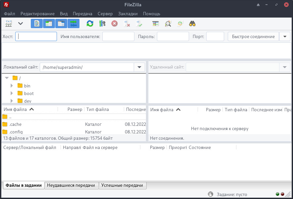Toggle transfer queue display
Image resolution: width=293 pixels, height=199 pixels.
(x=73, y=24)
